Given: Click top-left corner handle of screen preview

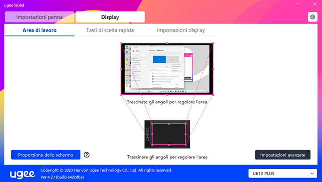Looking at the screenshot, I should pyautogui.click(x=121, y=44).
